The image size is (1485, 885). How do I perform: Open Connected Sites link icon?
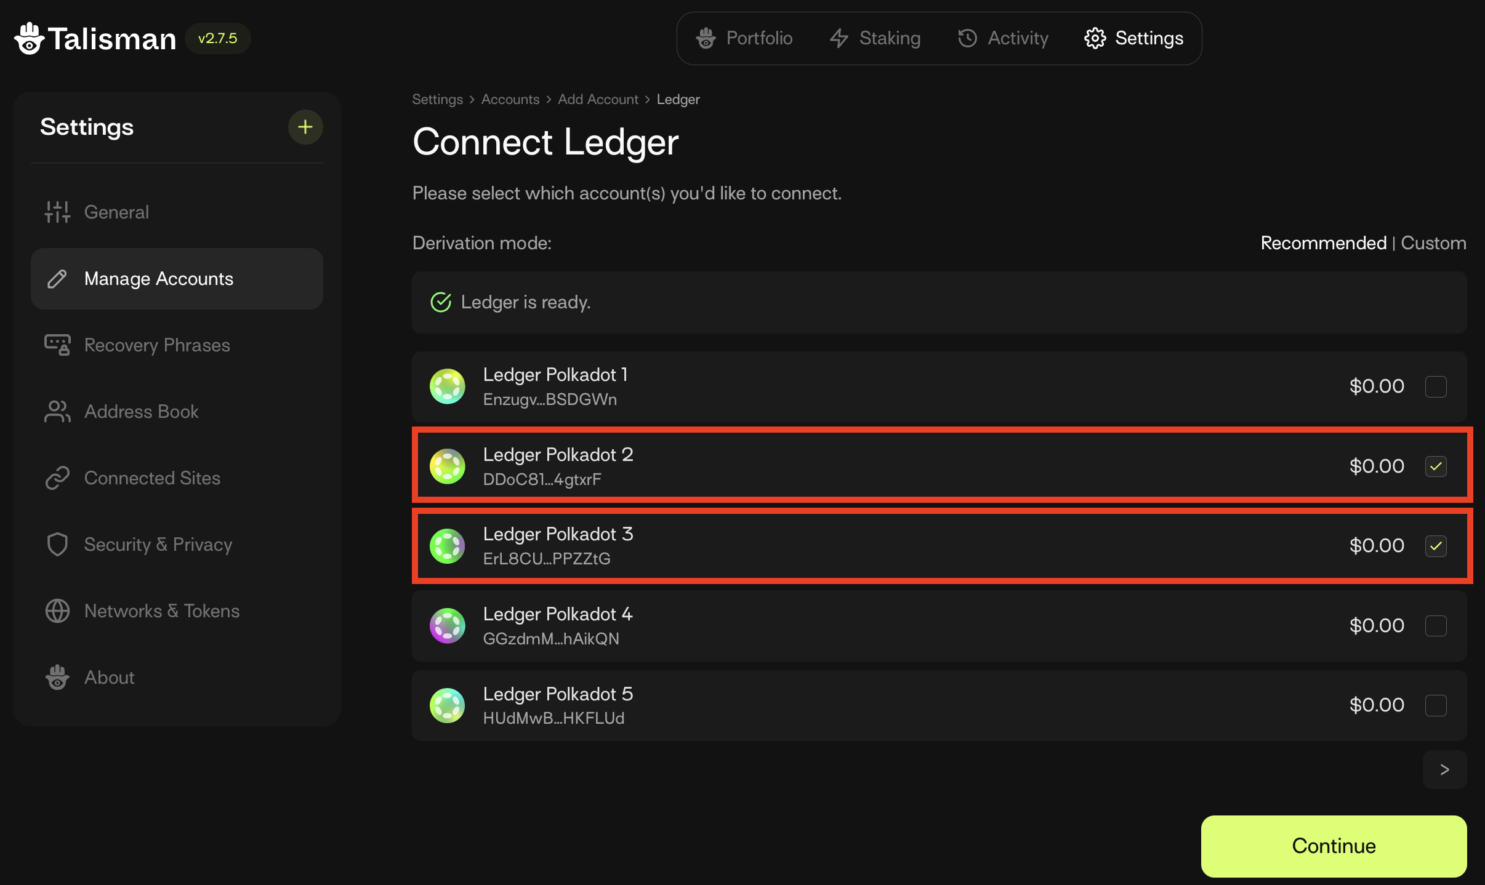(57, 478)
